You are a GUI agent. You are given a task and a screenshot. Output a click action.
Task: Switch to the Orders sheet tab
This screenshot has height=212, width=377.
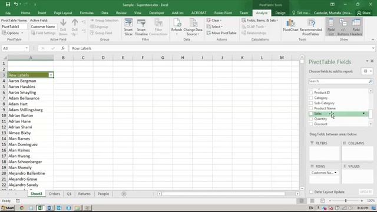[54, 194]
